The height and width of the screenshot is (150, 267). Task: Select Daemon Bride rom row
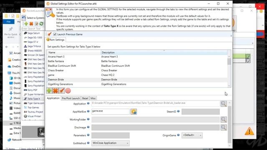137,80
